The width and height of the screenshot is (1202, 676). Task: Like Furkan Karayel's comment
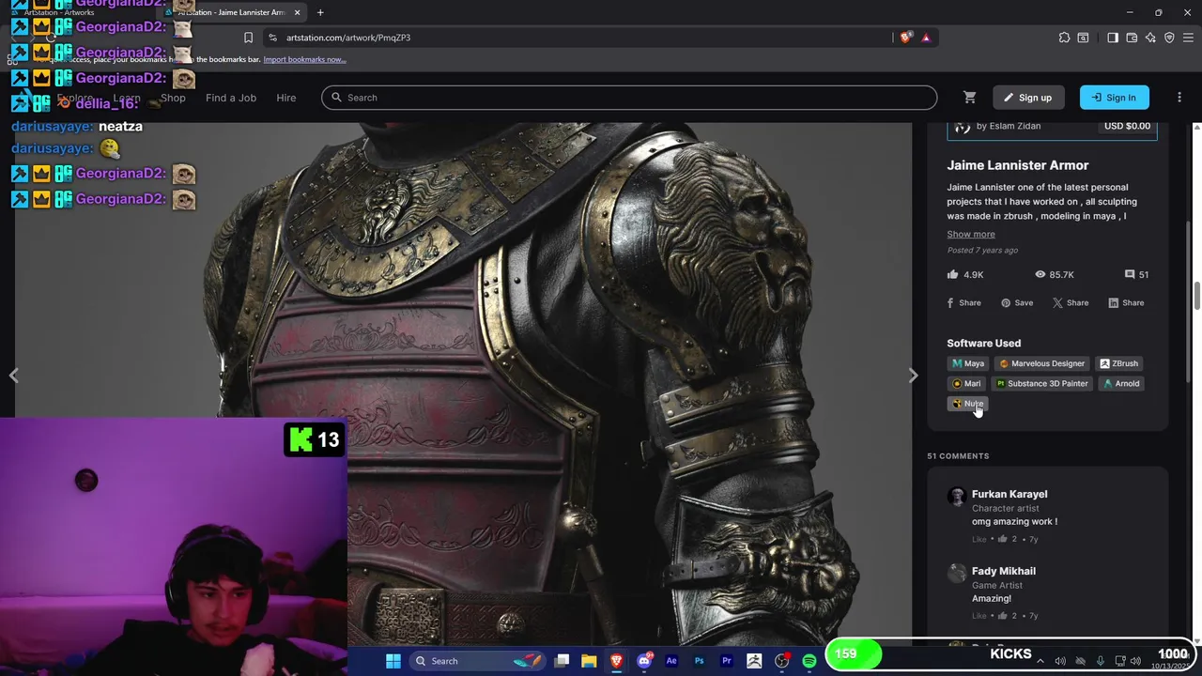click(979, 539)
